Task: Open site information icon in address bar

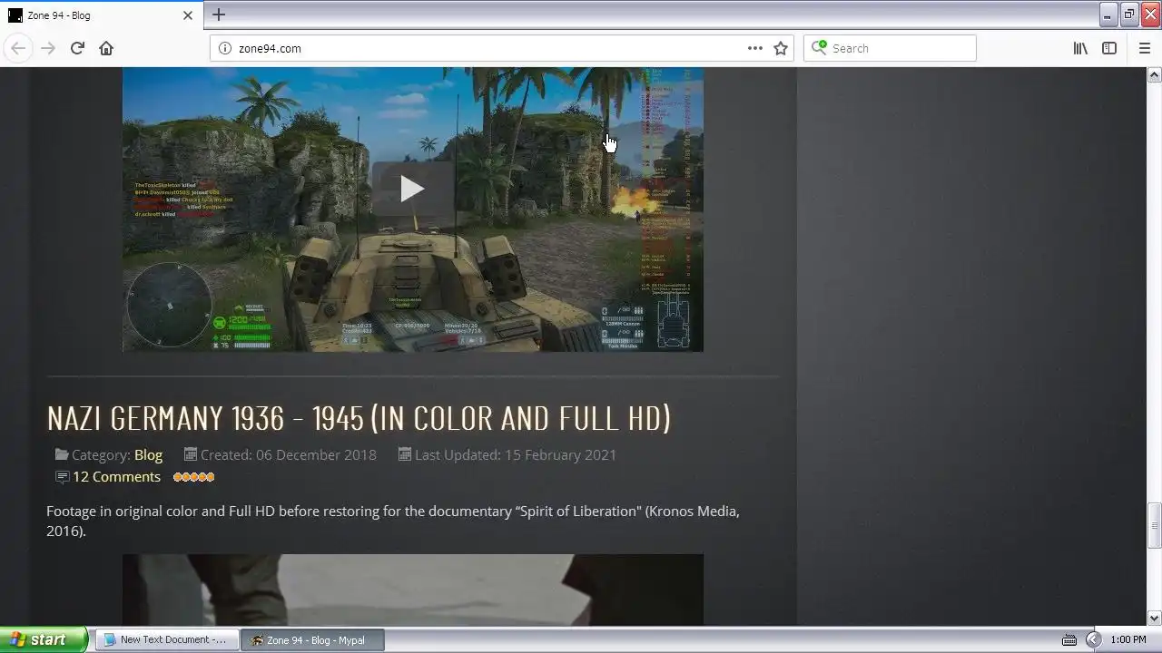Action: pos(225,48)
